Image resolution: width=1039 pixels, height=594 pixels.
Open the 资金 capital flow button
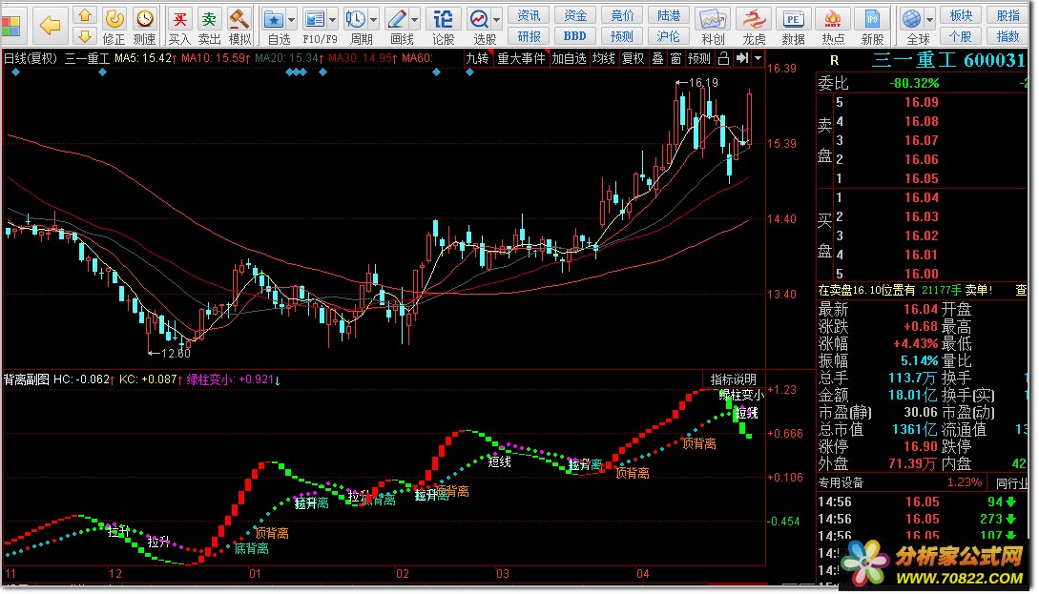[x=575, y=15]
